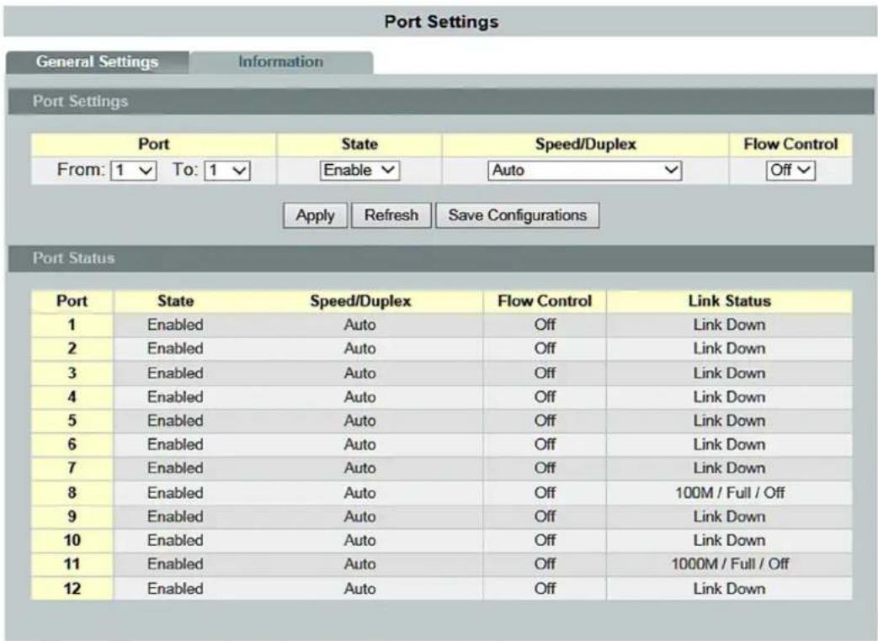Click Enabled state of port 1

175,325
